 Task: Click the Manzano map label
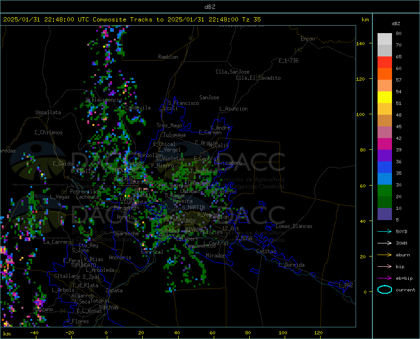pos(43,309)
